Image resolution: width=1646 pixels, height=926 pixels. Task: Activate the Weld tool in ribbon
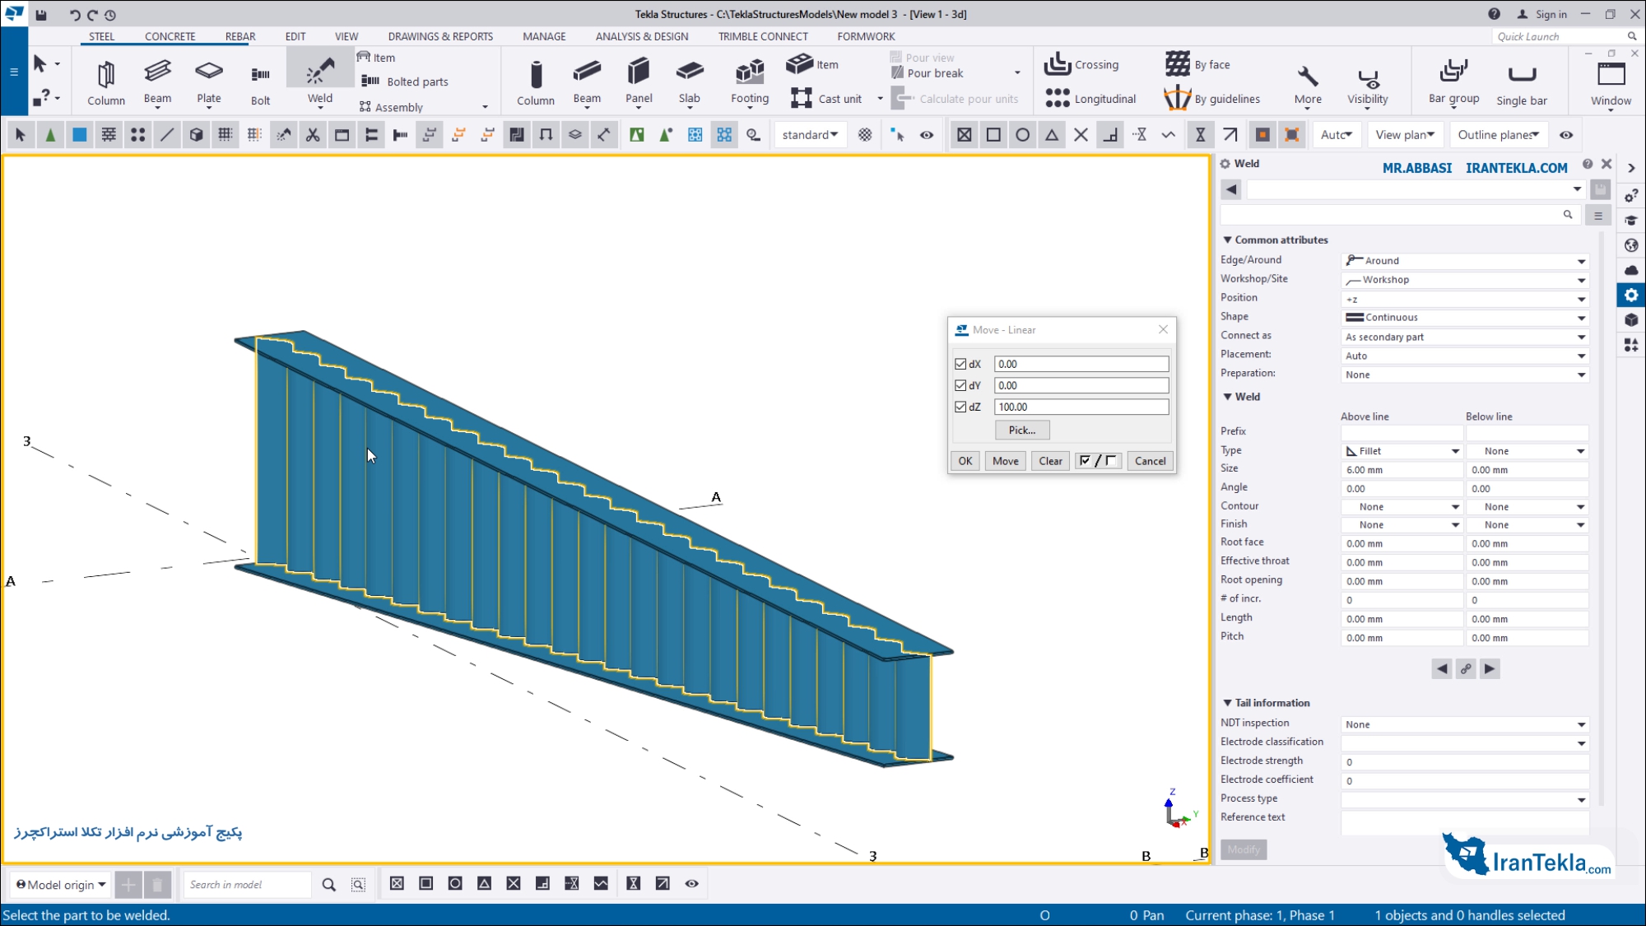click(x=320, y=80)
